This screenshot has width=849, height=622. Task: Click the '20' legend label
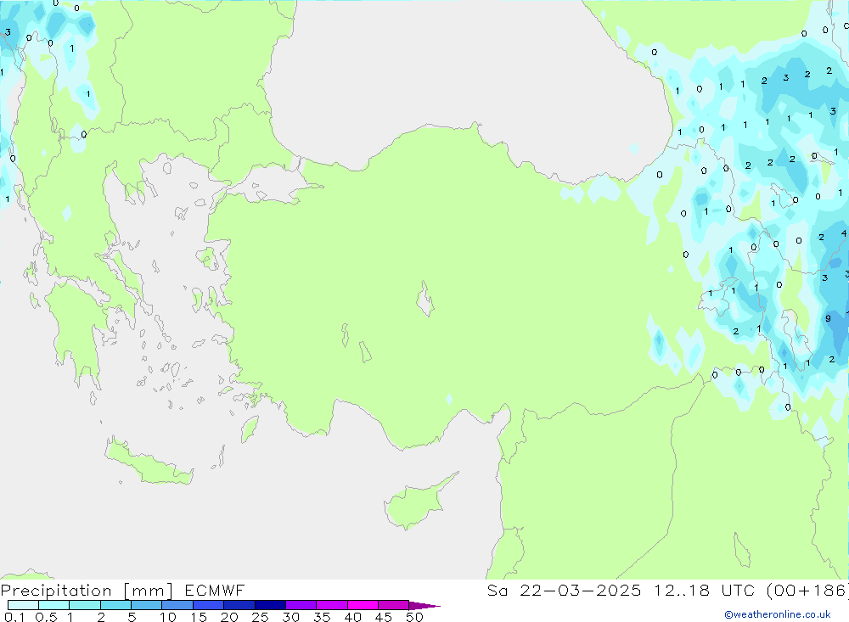(229, 617)
